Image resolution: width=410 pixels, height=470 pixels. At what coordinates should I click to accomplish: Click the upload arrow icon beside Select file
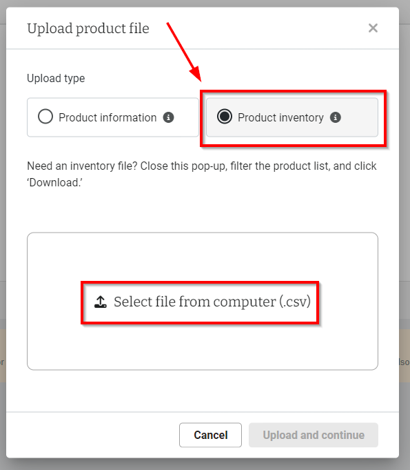coord(101,302)
